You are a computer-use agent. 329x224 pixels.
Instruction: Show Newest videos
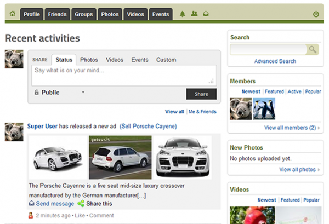266,200
